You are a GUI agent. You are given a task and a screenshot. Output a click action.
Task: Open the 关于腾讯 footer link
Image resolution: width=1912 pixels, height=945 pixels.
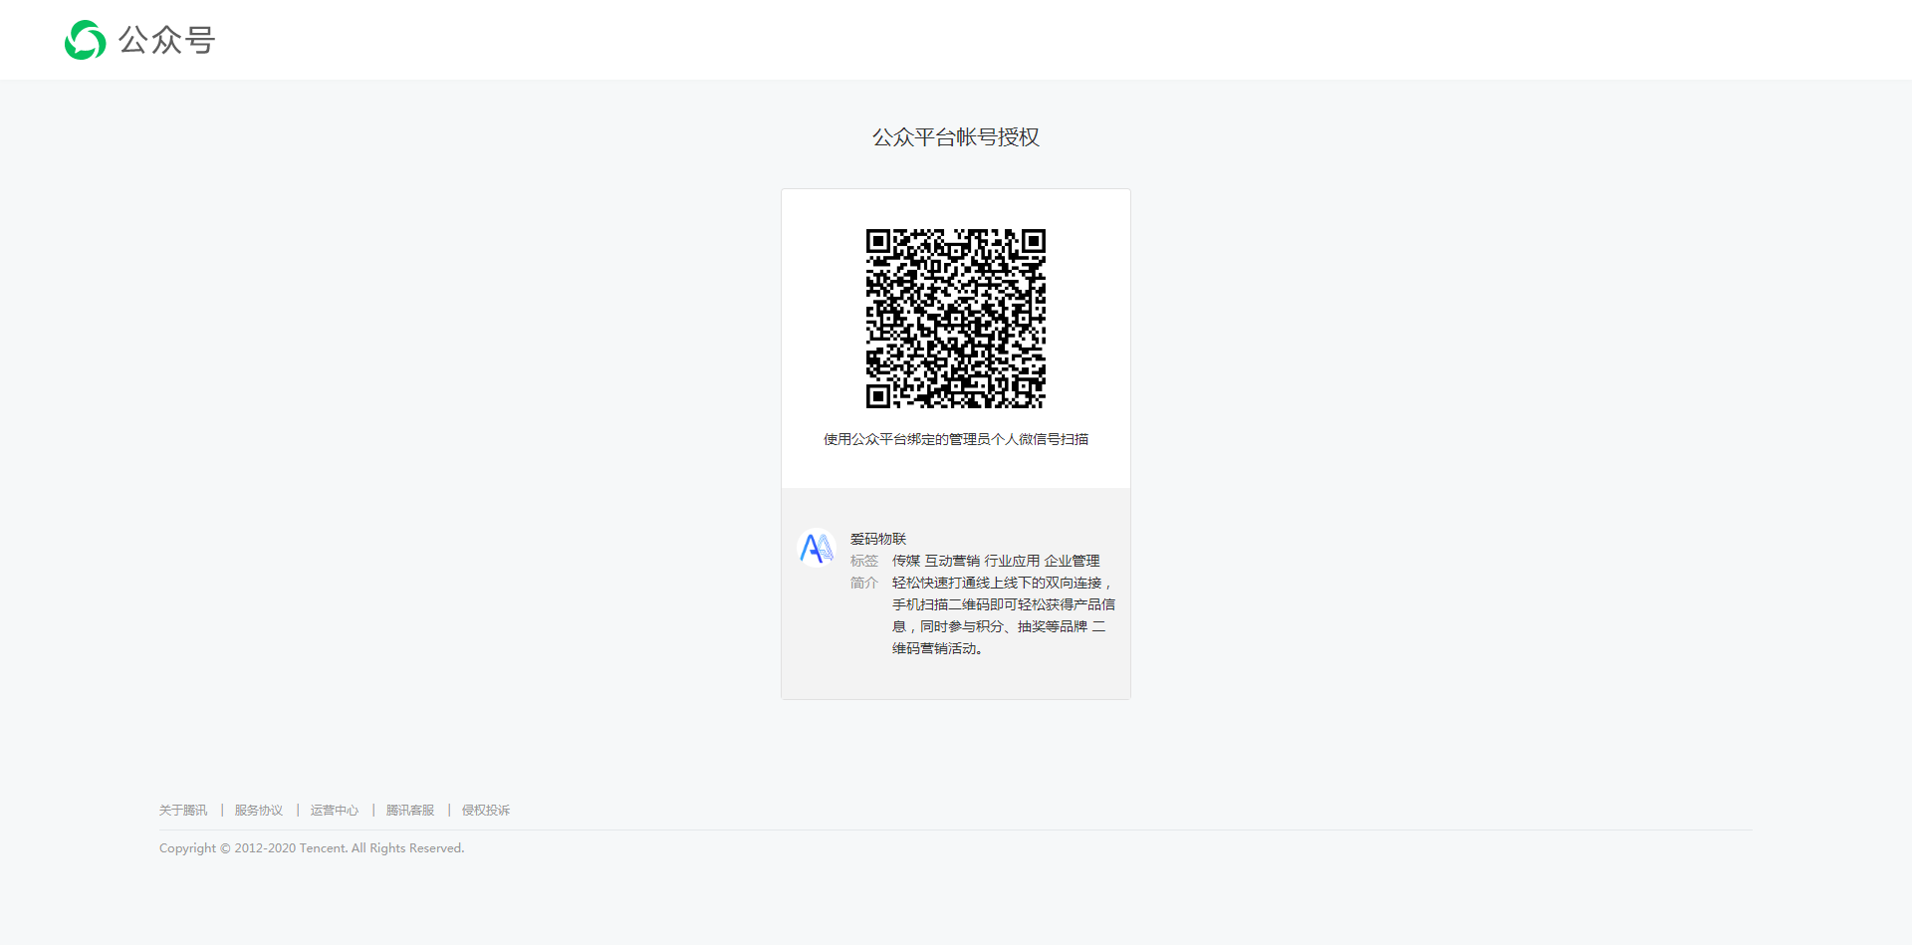point(183,811)
